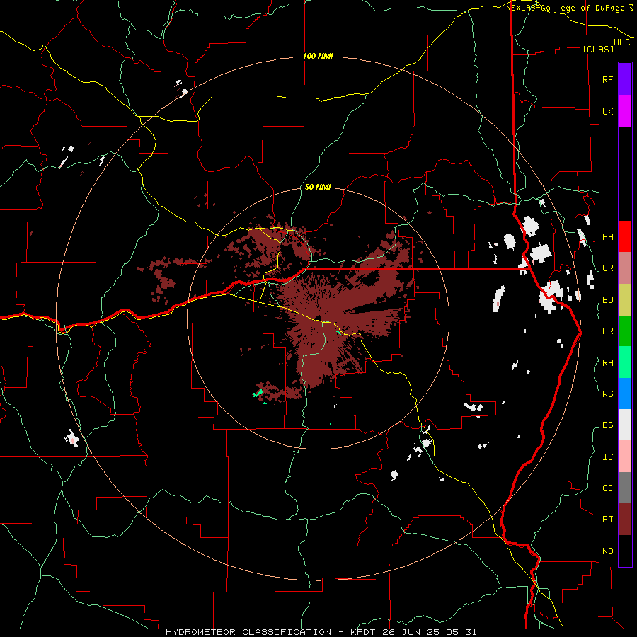
Task: Click the "RA" legend label
Action: coord(607,363)
